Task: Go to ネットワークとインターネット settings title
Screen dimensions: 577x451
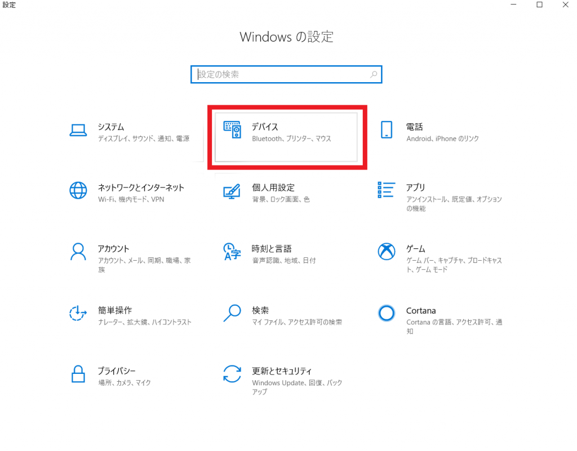Action: pyautogui.click(x=141, y=187)
